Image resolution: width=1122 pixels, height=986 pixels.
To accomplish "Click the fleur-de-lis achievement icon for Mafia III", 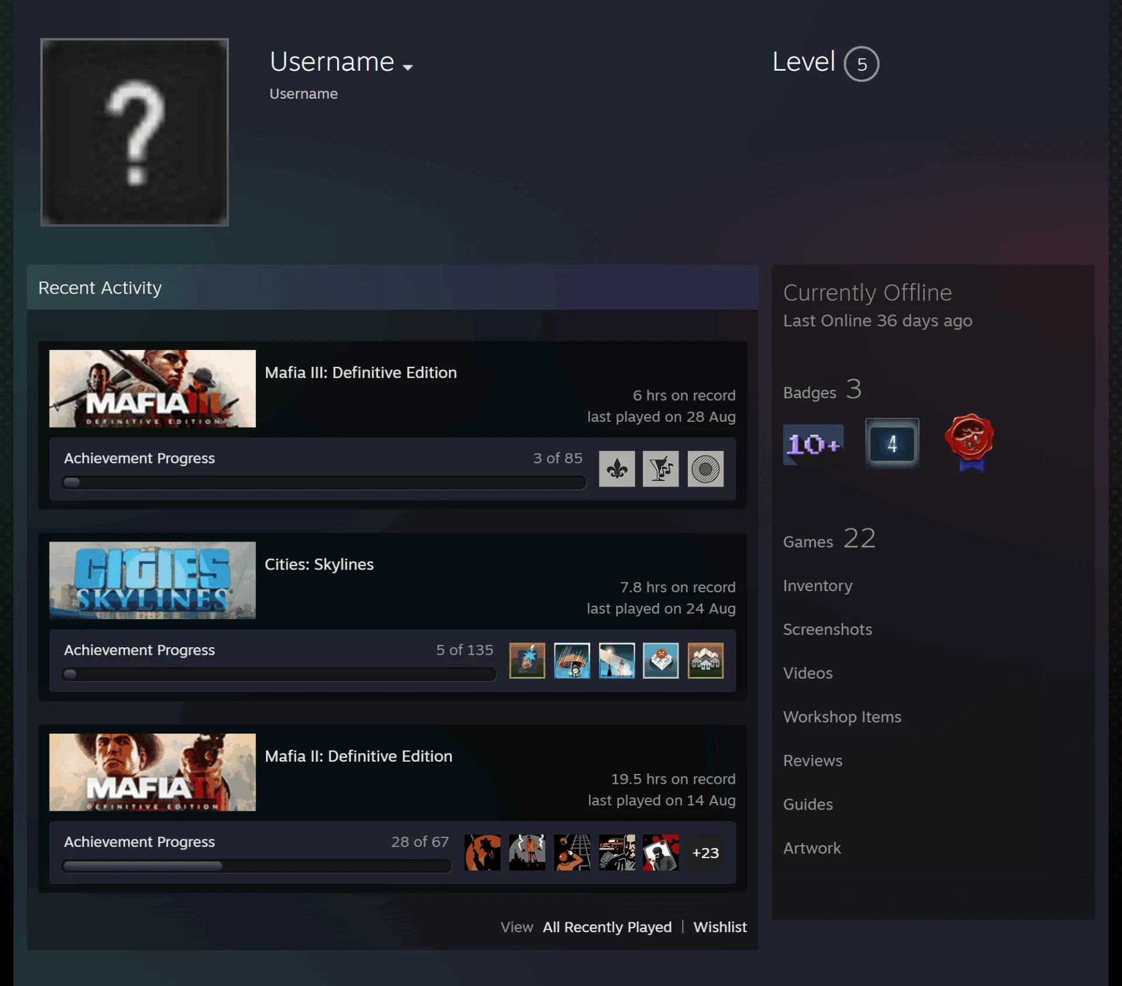I will click(617, 468).
